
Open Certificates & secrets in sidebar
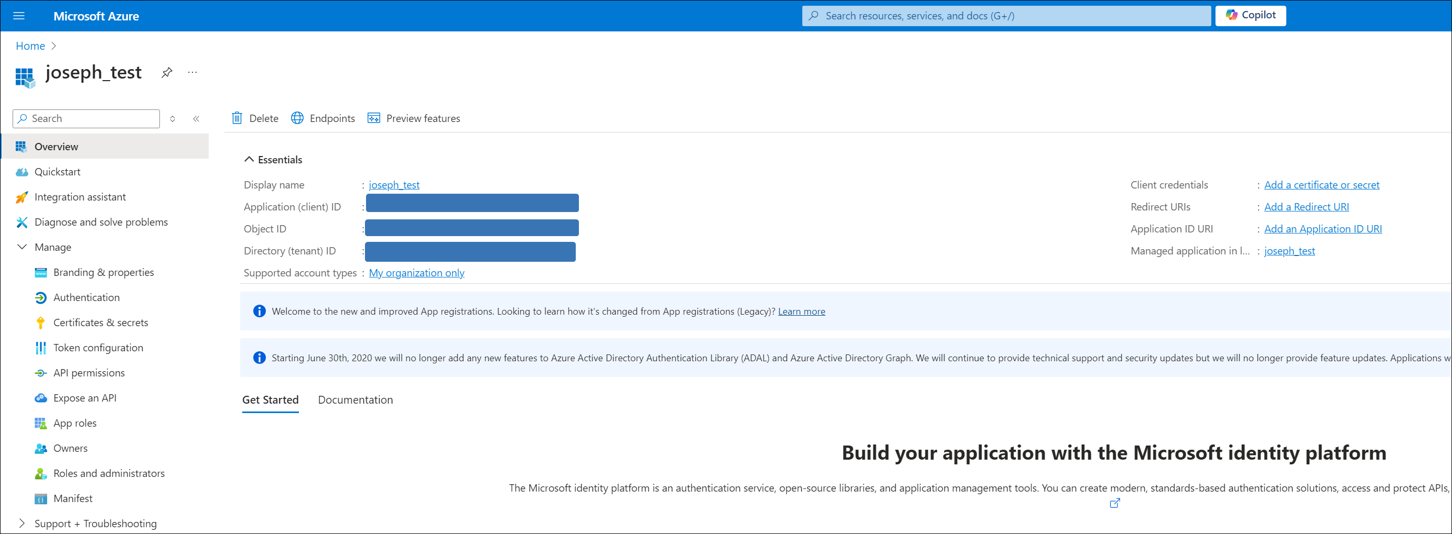[100, 322]
